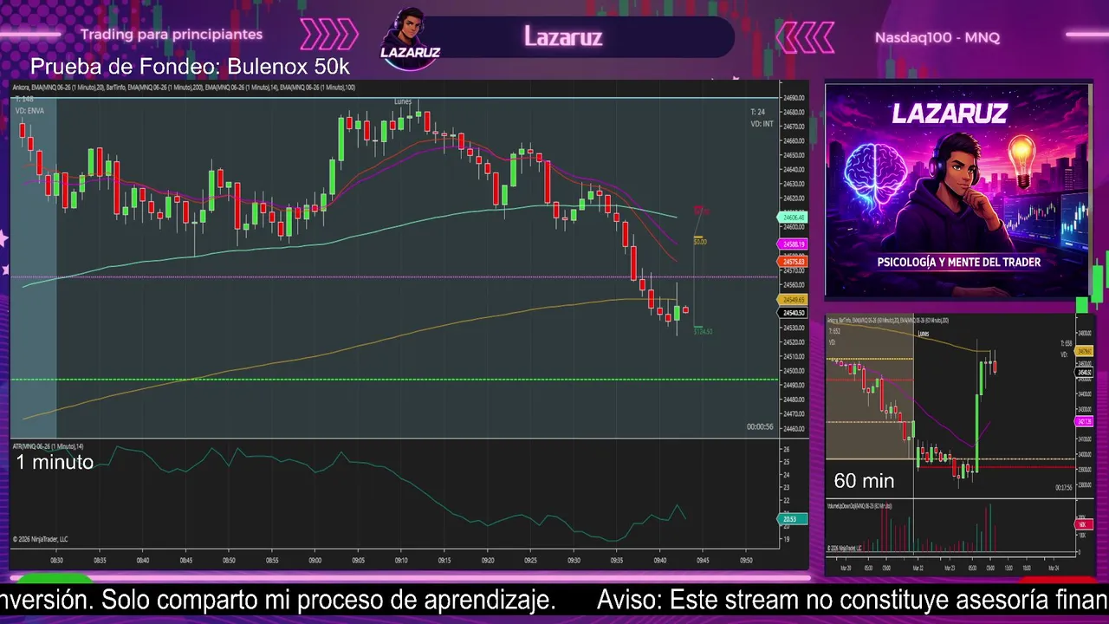Click the 'Lunes' session label on main chart
This screenshot has height=624, width=1109.
pyautogui.click(x=403, y=101)
